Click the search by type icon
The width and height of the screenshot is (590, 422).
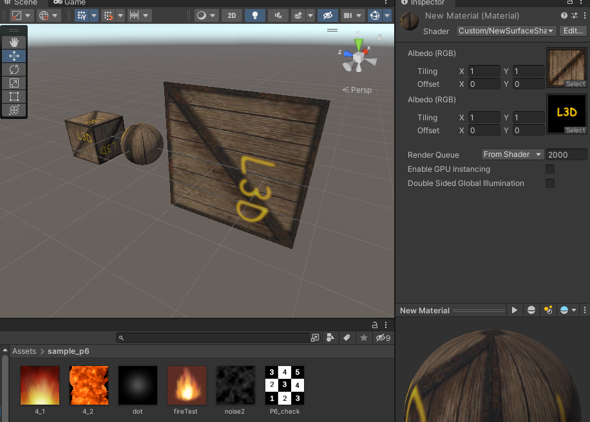click(330, 338)
